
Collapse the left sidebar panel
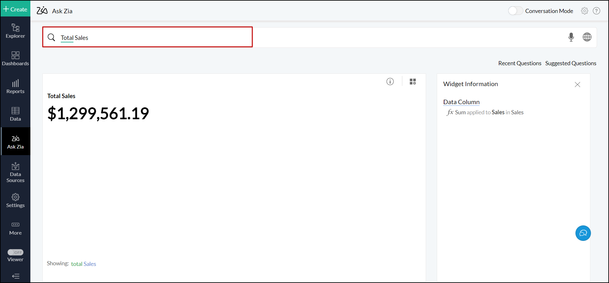(x=16, y=276)
